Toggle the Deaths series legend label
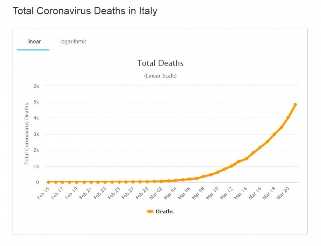321x246 pixels. 165,212
